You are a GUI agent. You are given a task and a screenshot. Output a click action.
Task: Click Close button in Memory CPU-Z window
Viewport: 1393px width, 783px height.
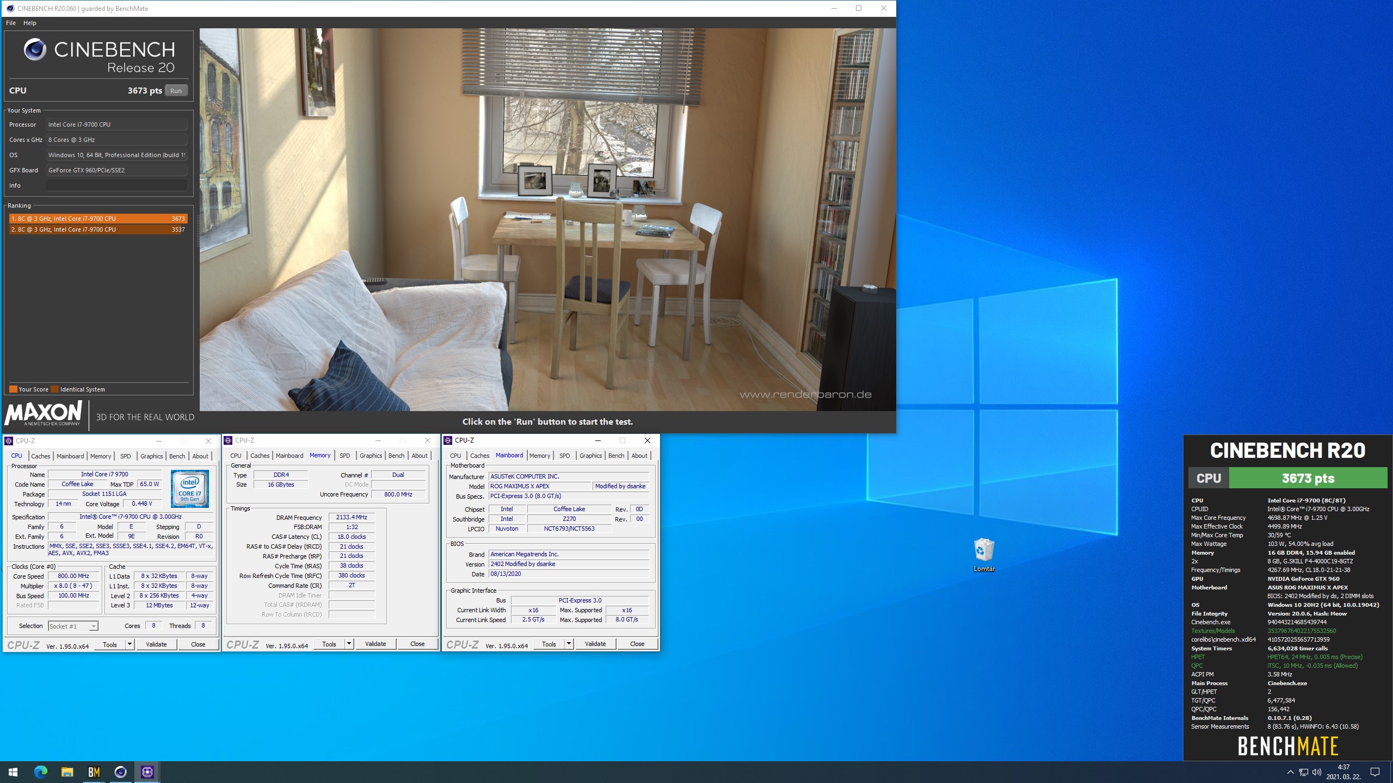coord(417,644)
